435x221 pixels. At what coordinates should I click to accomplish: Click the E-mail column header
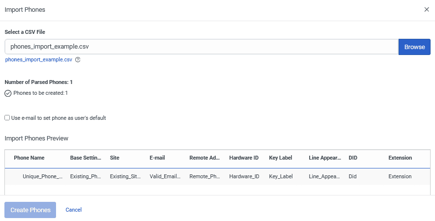point(157,158)
